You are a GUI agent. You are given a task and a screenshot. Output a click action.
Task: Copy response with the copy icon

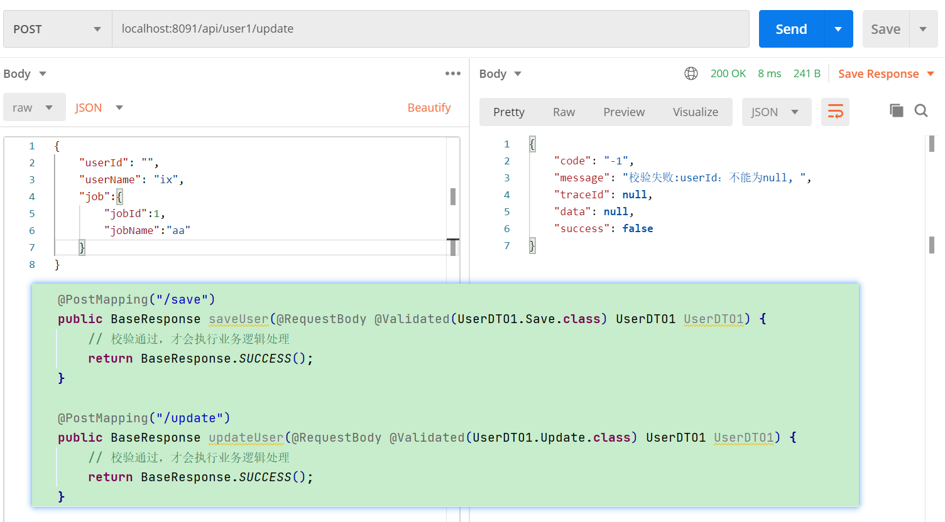[x=897, y=110]
